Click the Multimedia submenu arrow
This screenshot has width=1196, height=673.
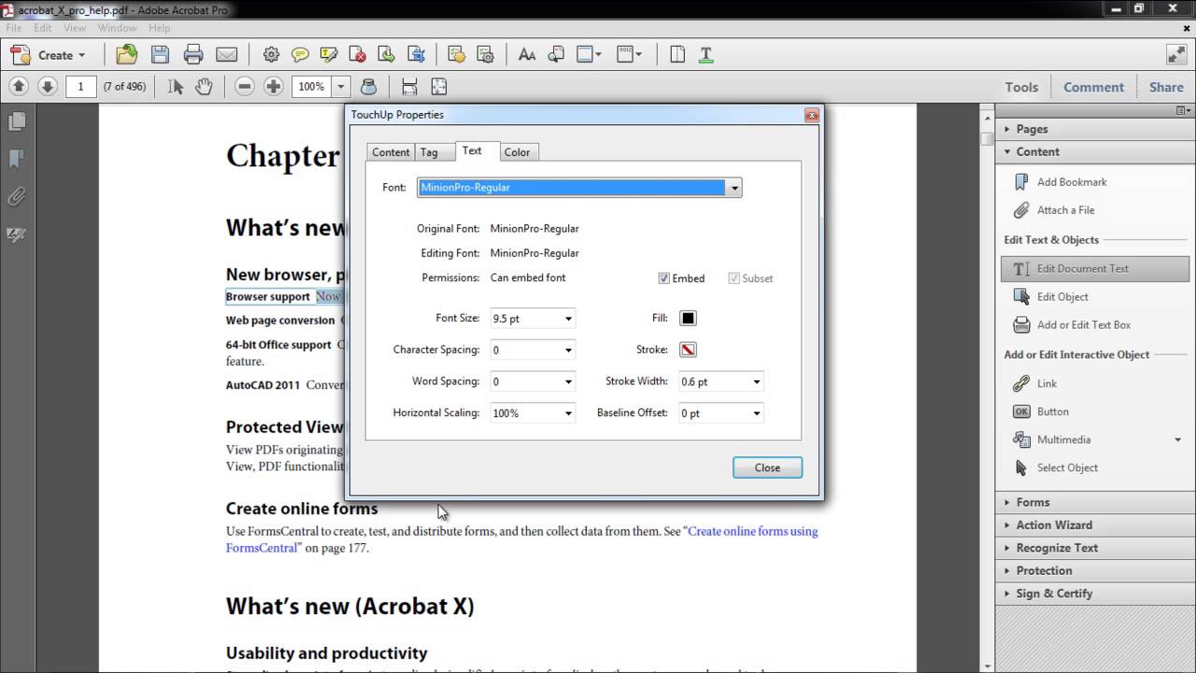pos(1178,439)
